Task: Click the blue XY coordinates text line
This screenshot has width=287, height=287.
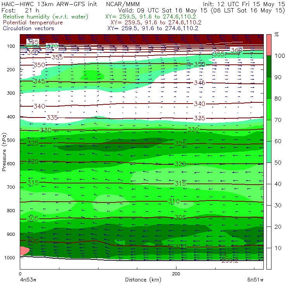Action: pos(153,28)
